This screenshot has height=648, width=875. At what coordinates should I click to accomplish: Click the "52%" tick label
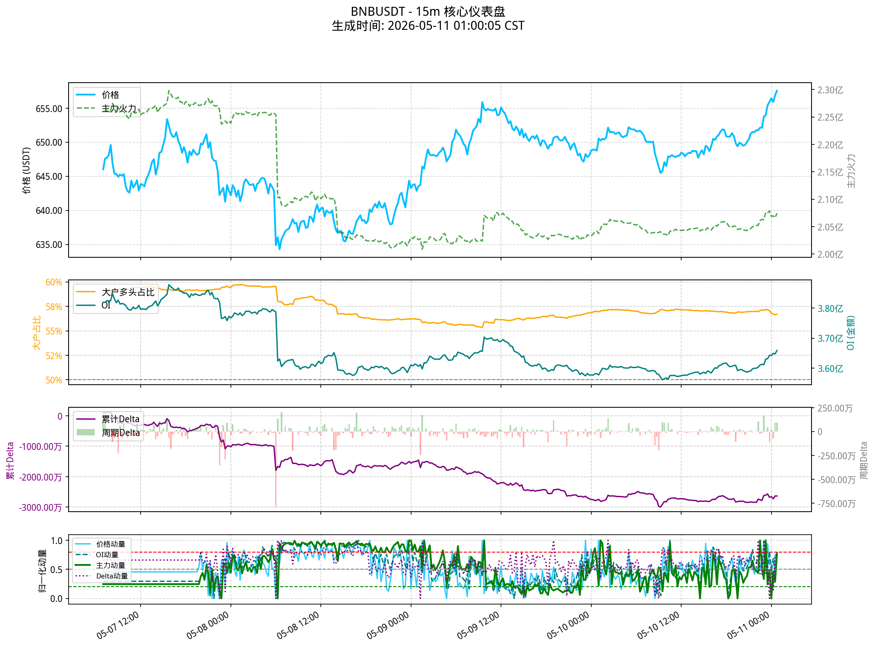(x=54, y=356)
